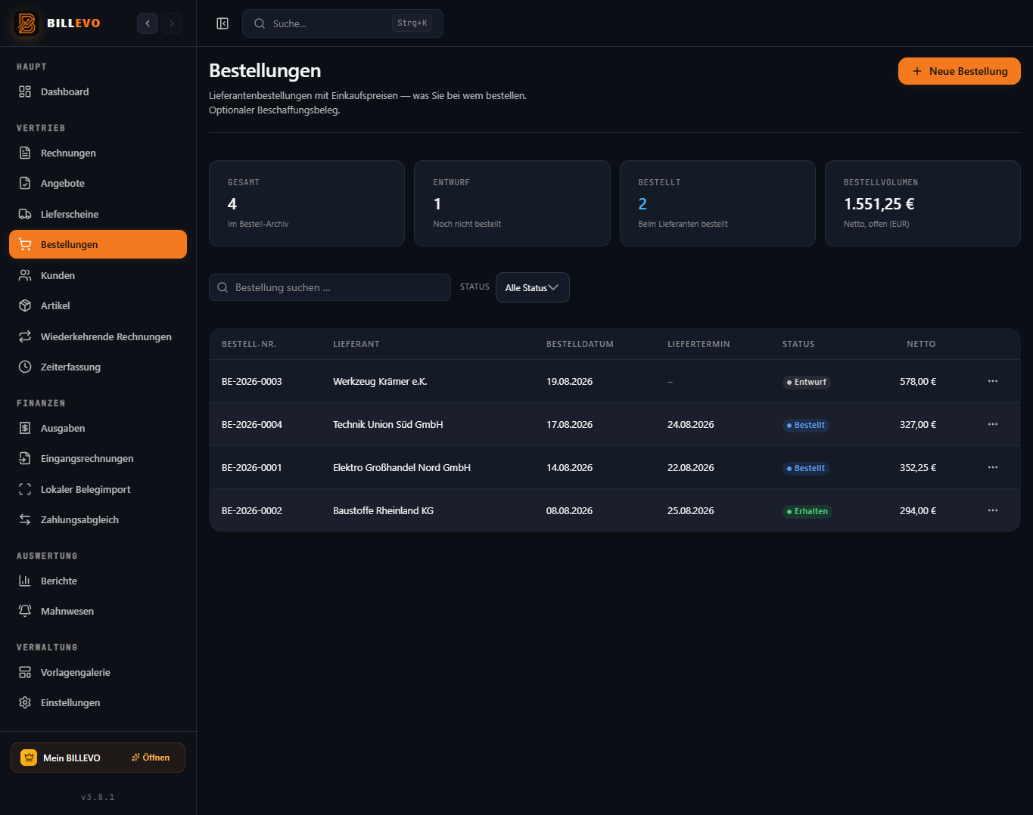Open the Dashboard page label
The image size is (1033, 815).
64,91
